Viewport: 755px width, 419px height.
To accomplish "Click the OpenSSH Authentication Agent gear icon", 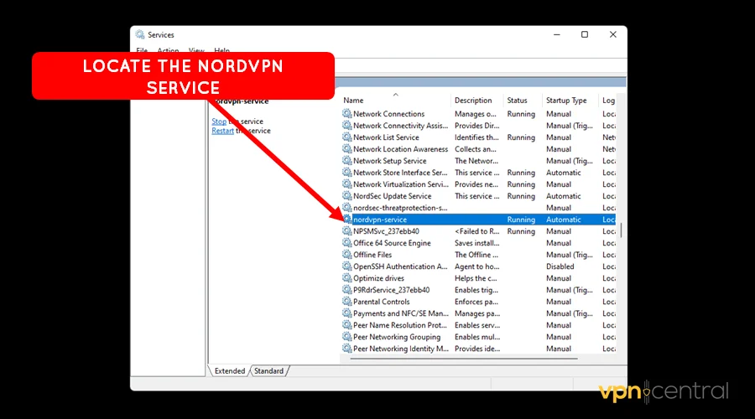I will pyautogui.click(x=346, y=266).
